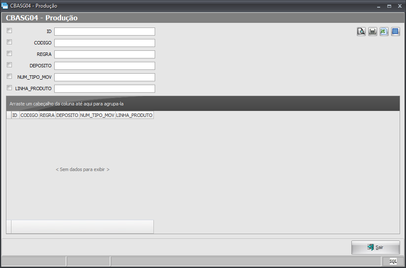Click the printer icon
The image size is (406, 268).
click(373, 32)
